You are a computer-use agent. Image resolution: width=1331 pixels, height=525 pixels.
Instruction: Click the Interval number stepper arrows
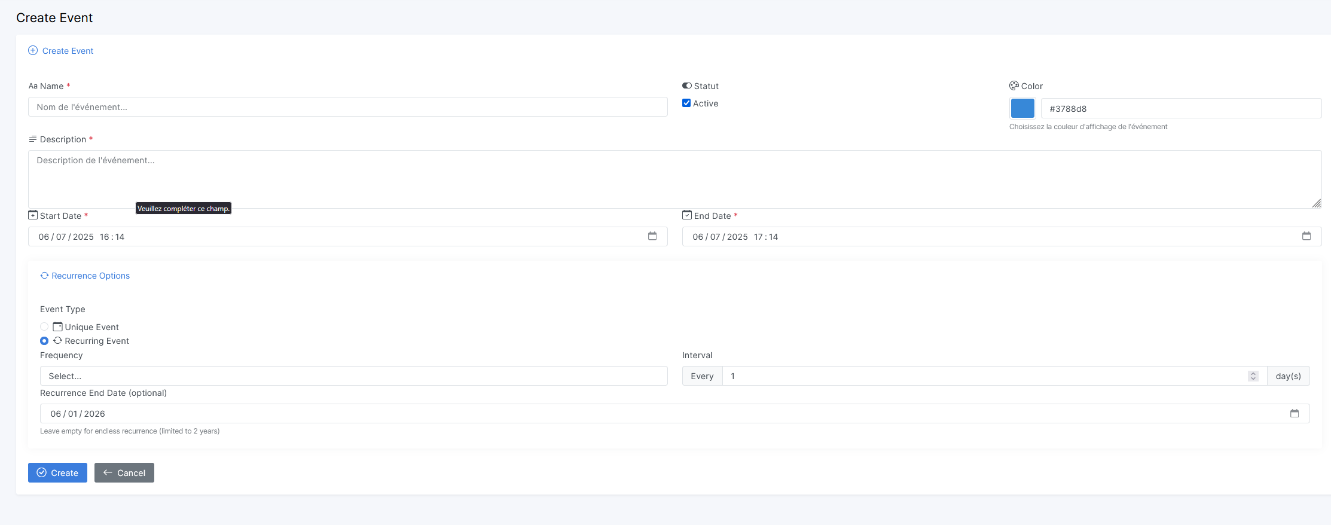pyautogui.click(x=1253, y=376)
